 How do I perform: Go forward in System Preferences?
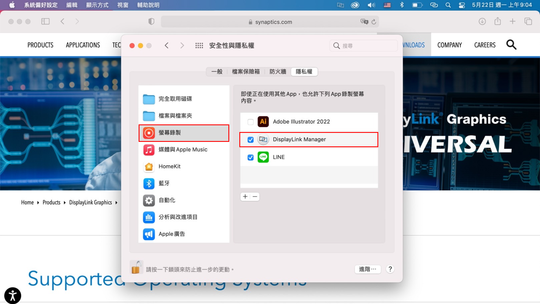coord(182,46)
